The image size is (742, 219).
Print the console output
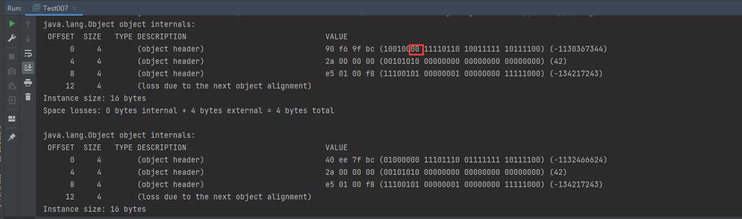(28, 82)
